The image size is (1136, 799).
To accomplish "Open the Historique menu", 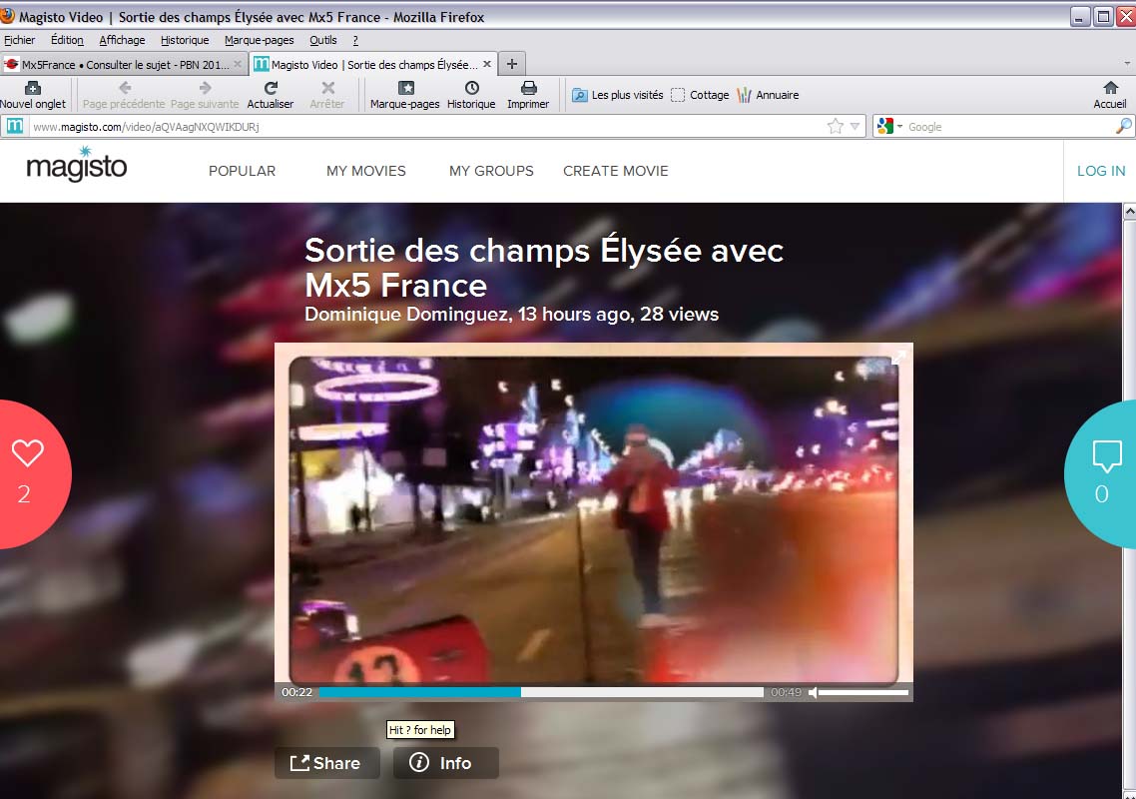I will (185, 40).
